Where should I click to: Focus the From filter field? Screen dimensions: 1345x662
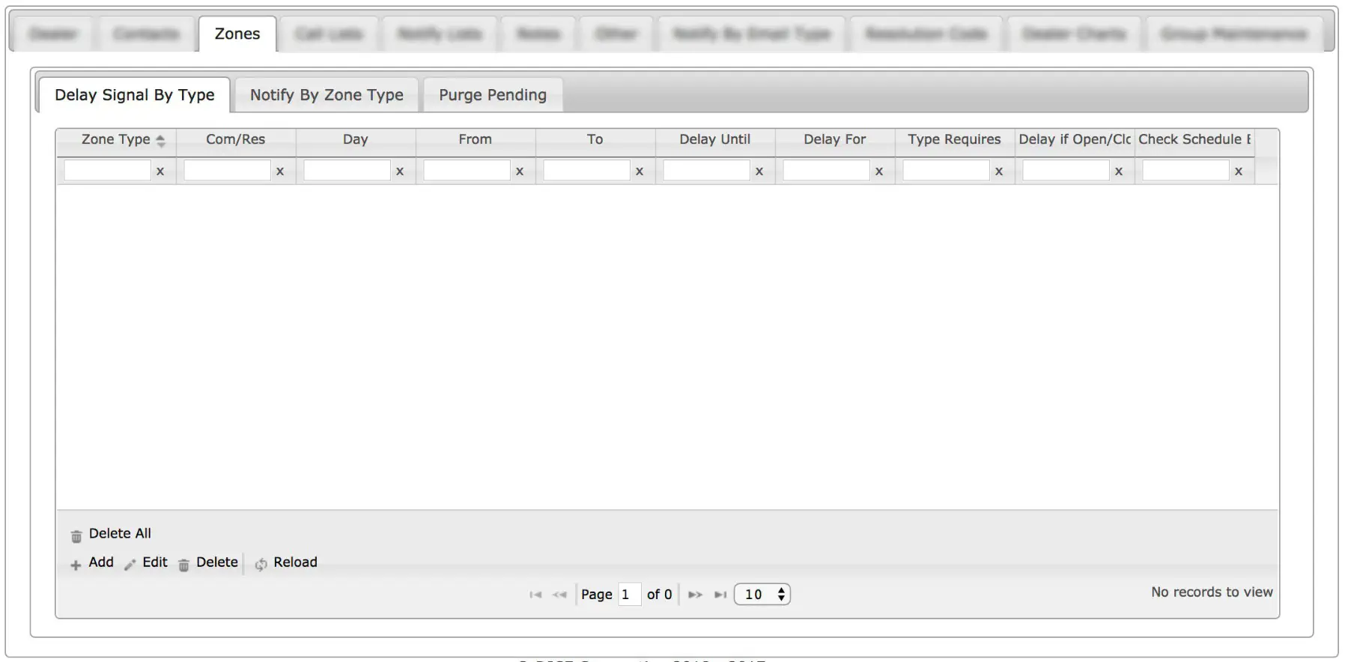pos(467,171)
